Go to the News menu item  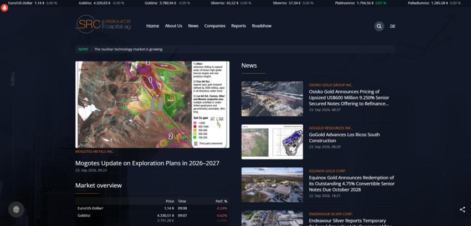tap(193, 26)
